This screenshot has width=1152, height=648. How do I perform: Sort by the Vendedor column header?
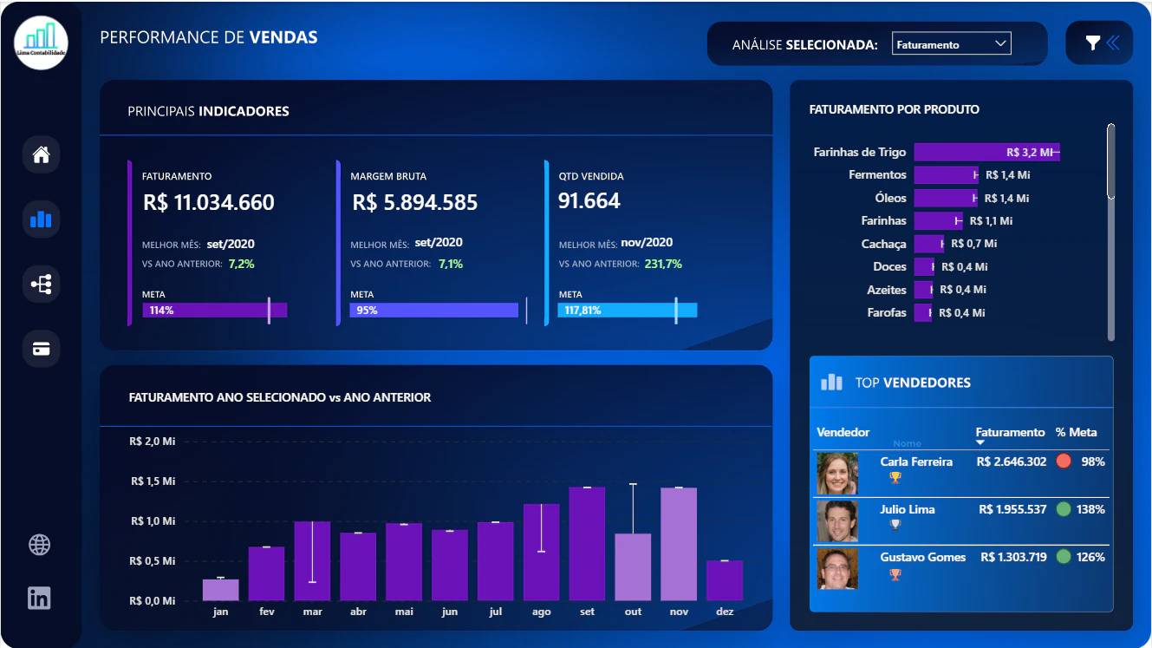coord(843,432)
